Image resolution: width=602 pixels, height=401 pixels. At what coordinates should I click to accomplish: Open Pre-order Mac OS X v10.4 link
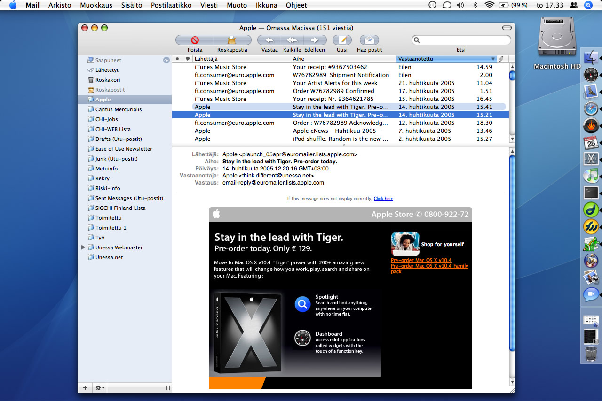421,260
